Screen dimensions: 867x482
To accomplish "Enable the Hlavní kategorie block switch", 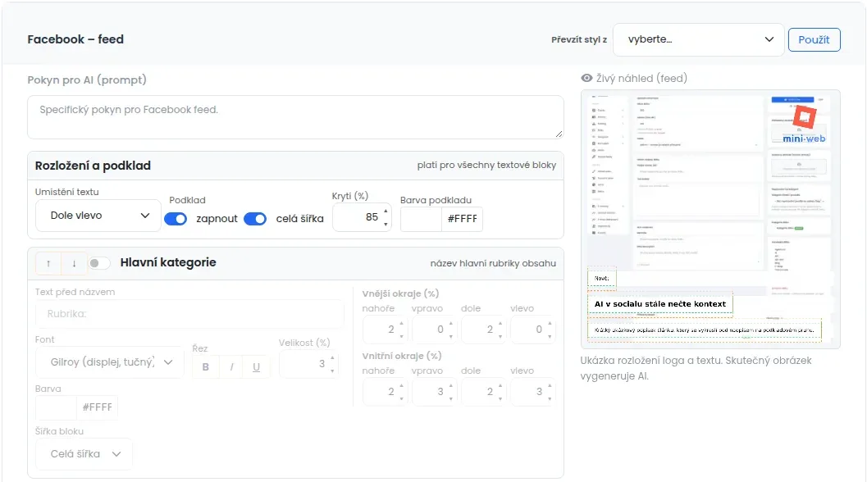I will 99,263.
